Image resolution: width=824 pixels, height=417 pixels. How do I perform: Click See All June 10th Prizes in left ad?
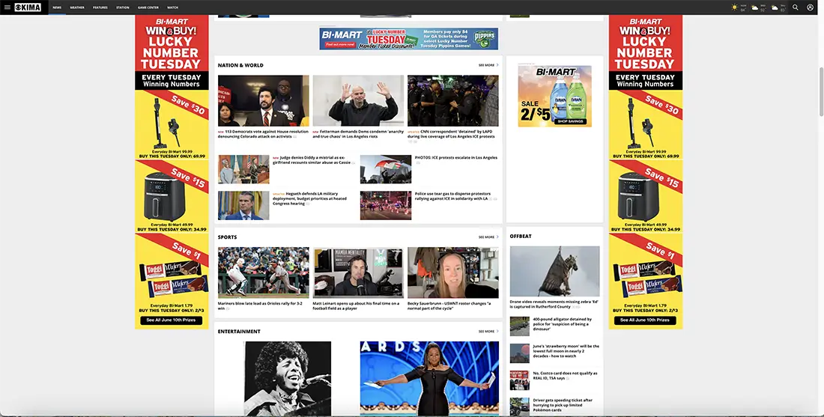pyautogui.click(x=172, y=320)
